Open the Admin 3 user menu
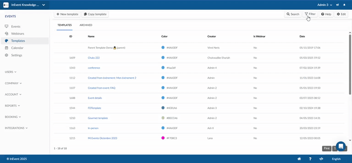The width and height of the screenshot is (352, 163). (325, 5)
